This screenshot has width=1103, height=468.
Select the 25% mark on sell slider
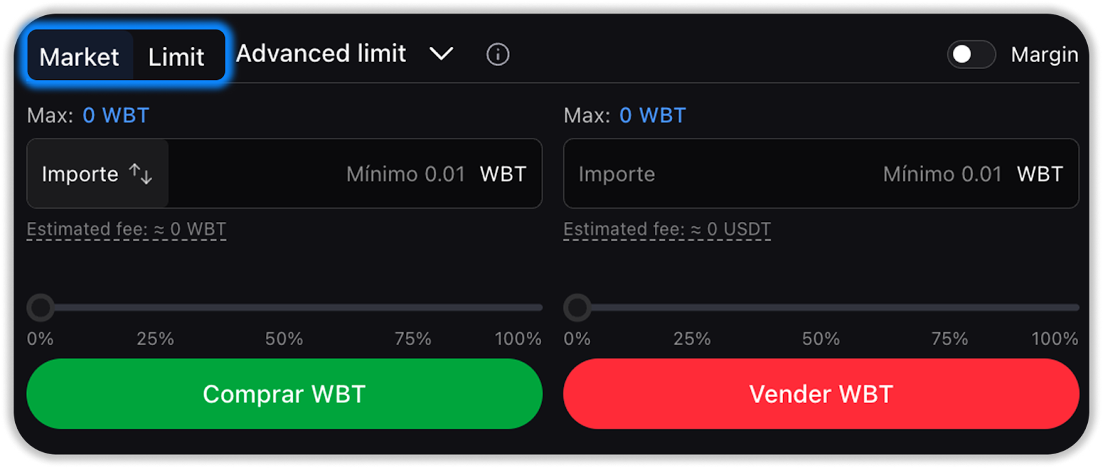pyautogui.click(x=691, y=338)
